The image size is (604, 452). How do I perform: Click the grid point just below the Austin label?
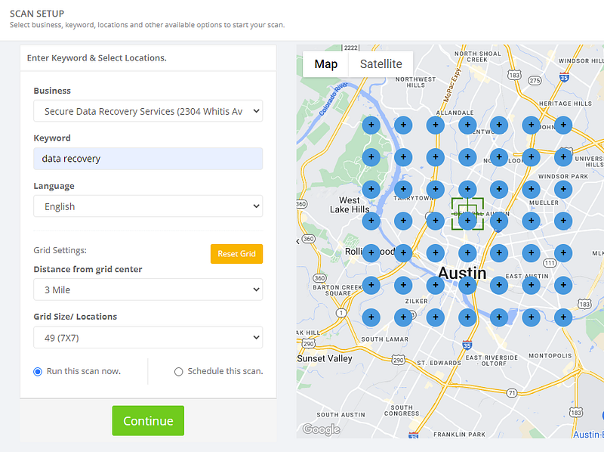[x=467, y=285]
